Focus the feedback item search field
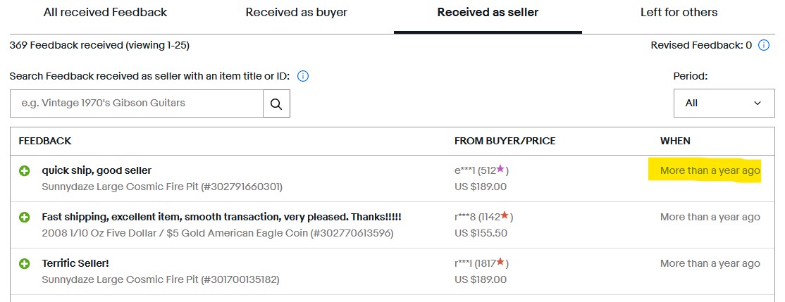 point(136,103)
